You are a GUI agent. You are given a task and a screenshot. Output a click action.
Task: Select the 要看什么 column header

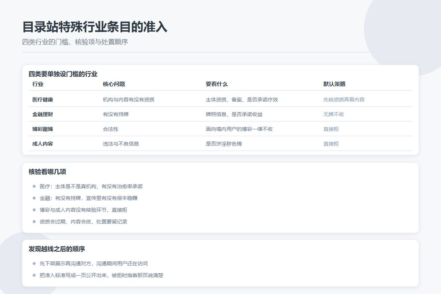[x=217, y=84]
